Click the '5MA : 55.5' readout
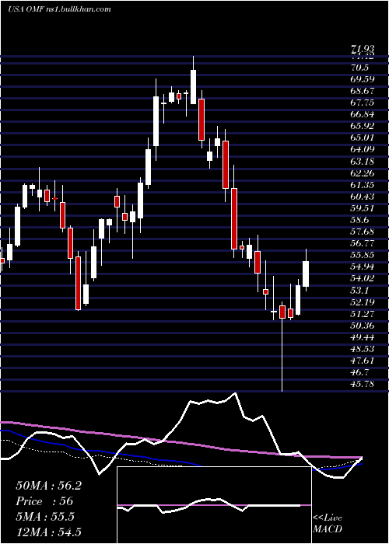The height and width of the screenshot is (544, 389). pyautogui.click(x=45, y=517)
